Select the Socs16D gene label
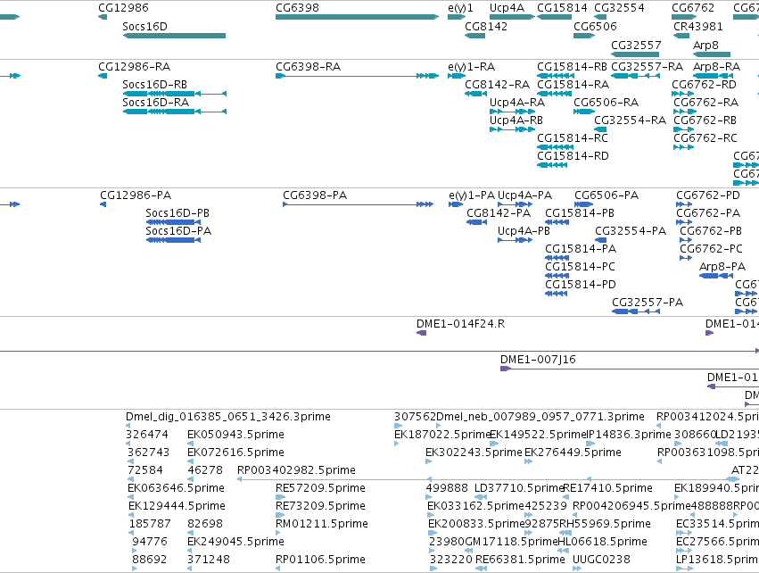Viewport: 759px width, 573px height. (x=144, y=27)
